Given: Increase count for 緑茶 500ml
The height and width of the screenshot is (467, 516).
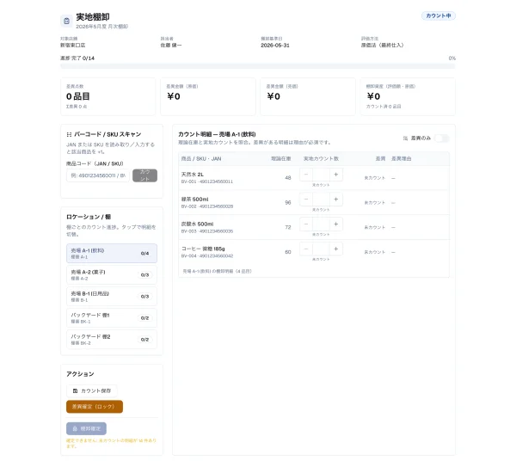Looking at the screenshot, I should pyautogui.click(x=336, y=200).
